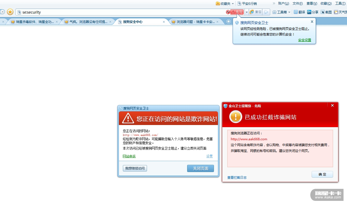Open a new tab with the plus button

click(228, 22)
